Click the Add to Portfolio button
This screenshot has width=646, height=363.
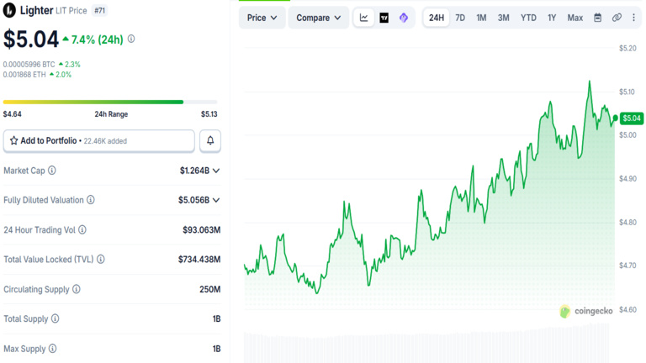(99, 141)
